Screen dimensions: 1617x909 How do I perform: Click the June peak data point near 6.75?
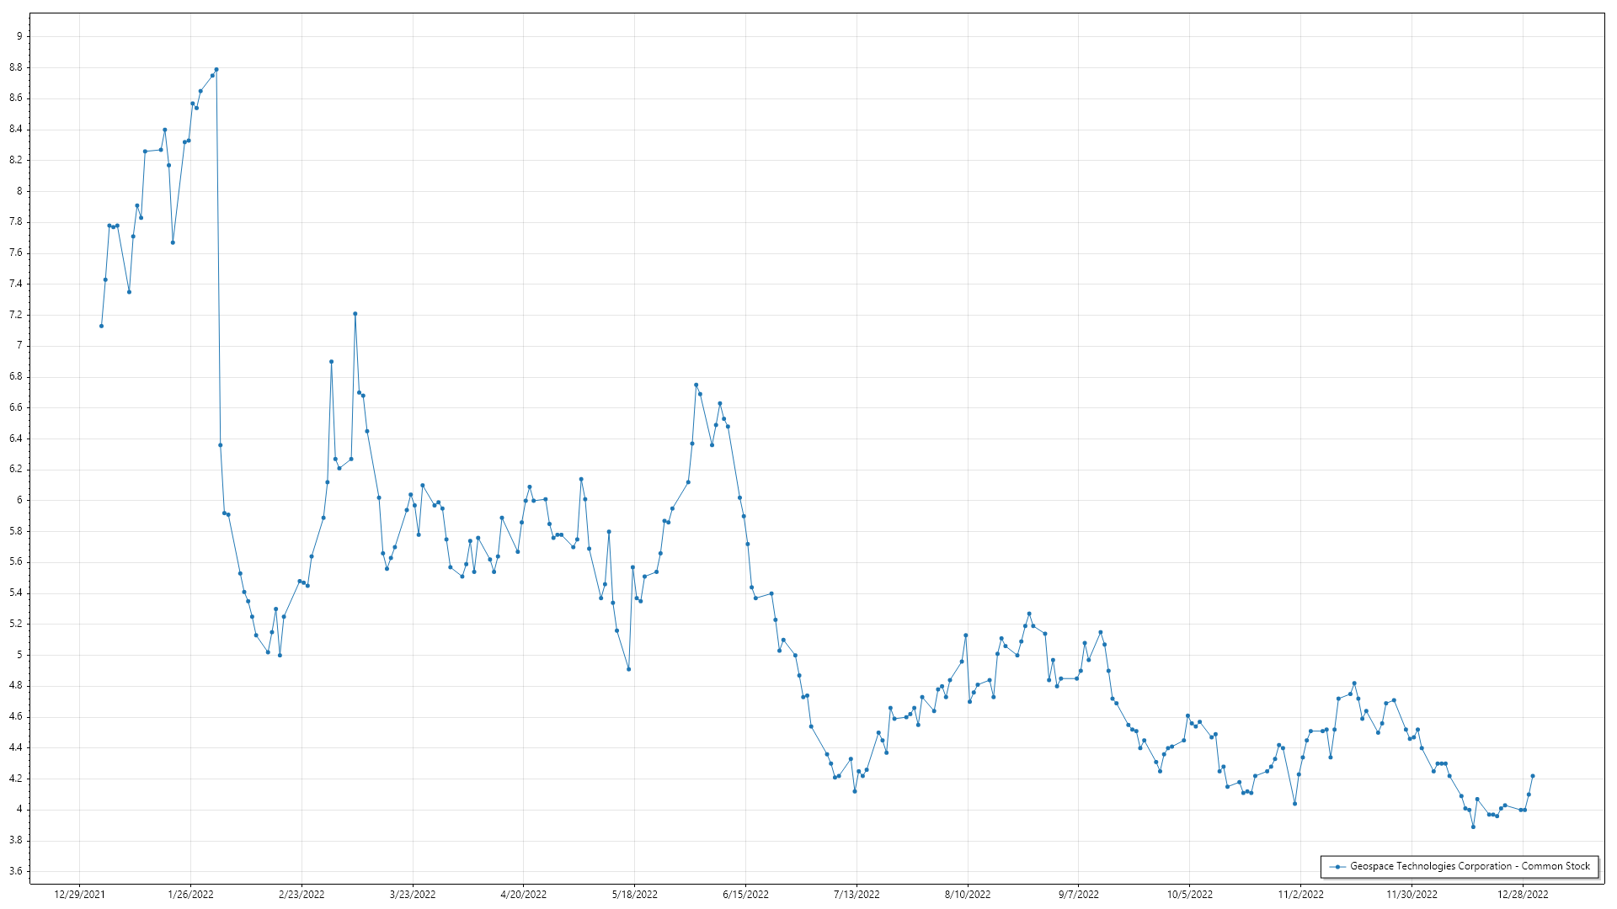click(x=696, y=385)
